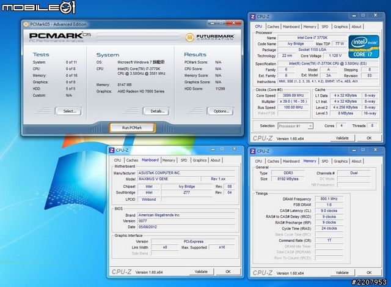Click OK in the Mainboard window
Screen dimensions: 391x287
pyautogui.click(x=228, y=272)
